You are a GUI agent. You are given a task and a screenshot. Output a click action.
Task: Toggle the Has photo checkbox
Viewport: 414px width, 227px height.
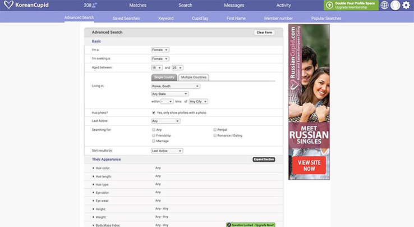[153, 113]
